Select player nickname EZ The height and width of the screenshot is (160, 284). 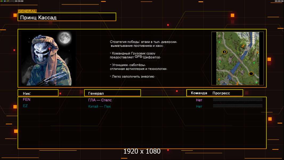(x=25, y=106)
